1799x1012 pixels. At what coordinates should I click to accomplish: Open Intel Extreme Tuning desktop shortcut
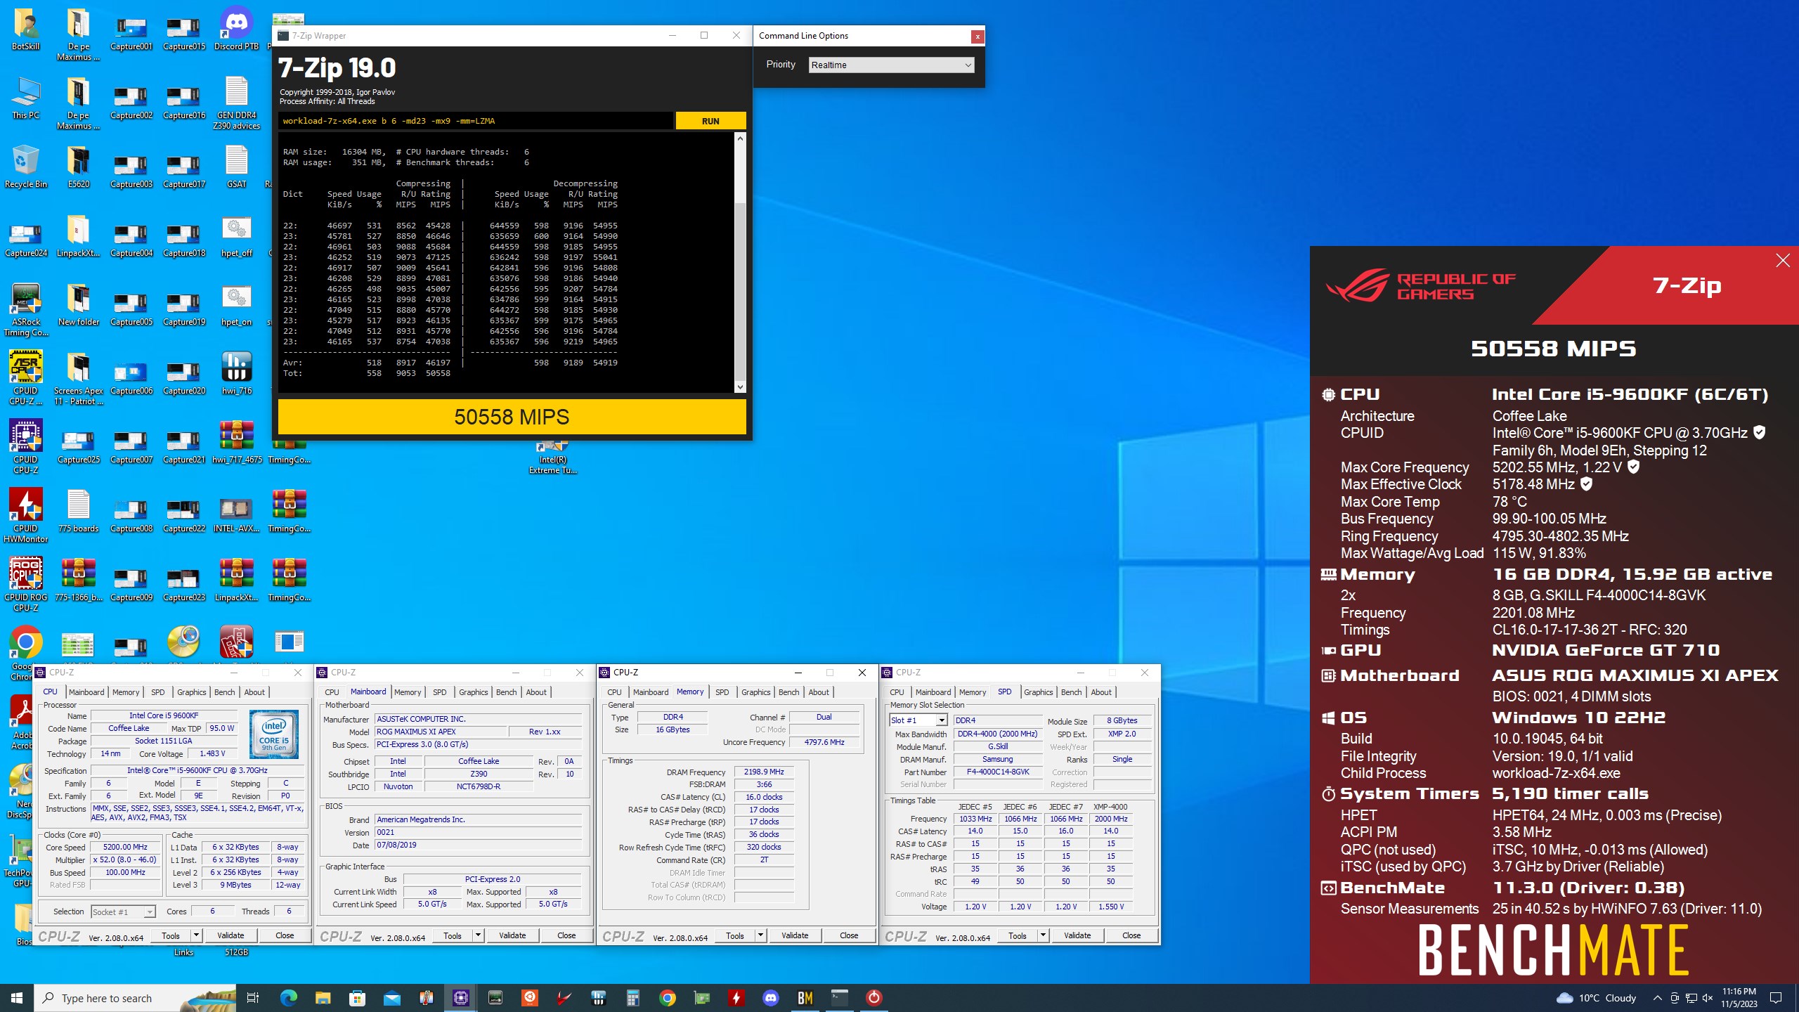(553, 458)
